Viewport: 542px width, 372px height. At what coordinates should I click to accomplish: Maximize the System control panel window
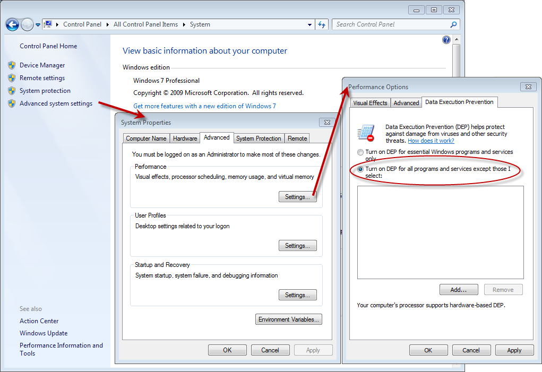click(x=434, y=10)
